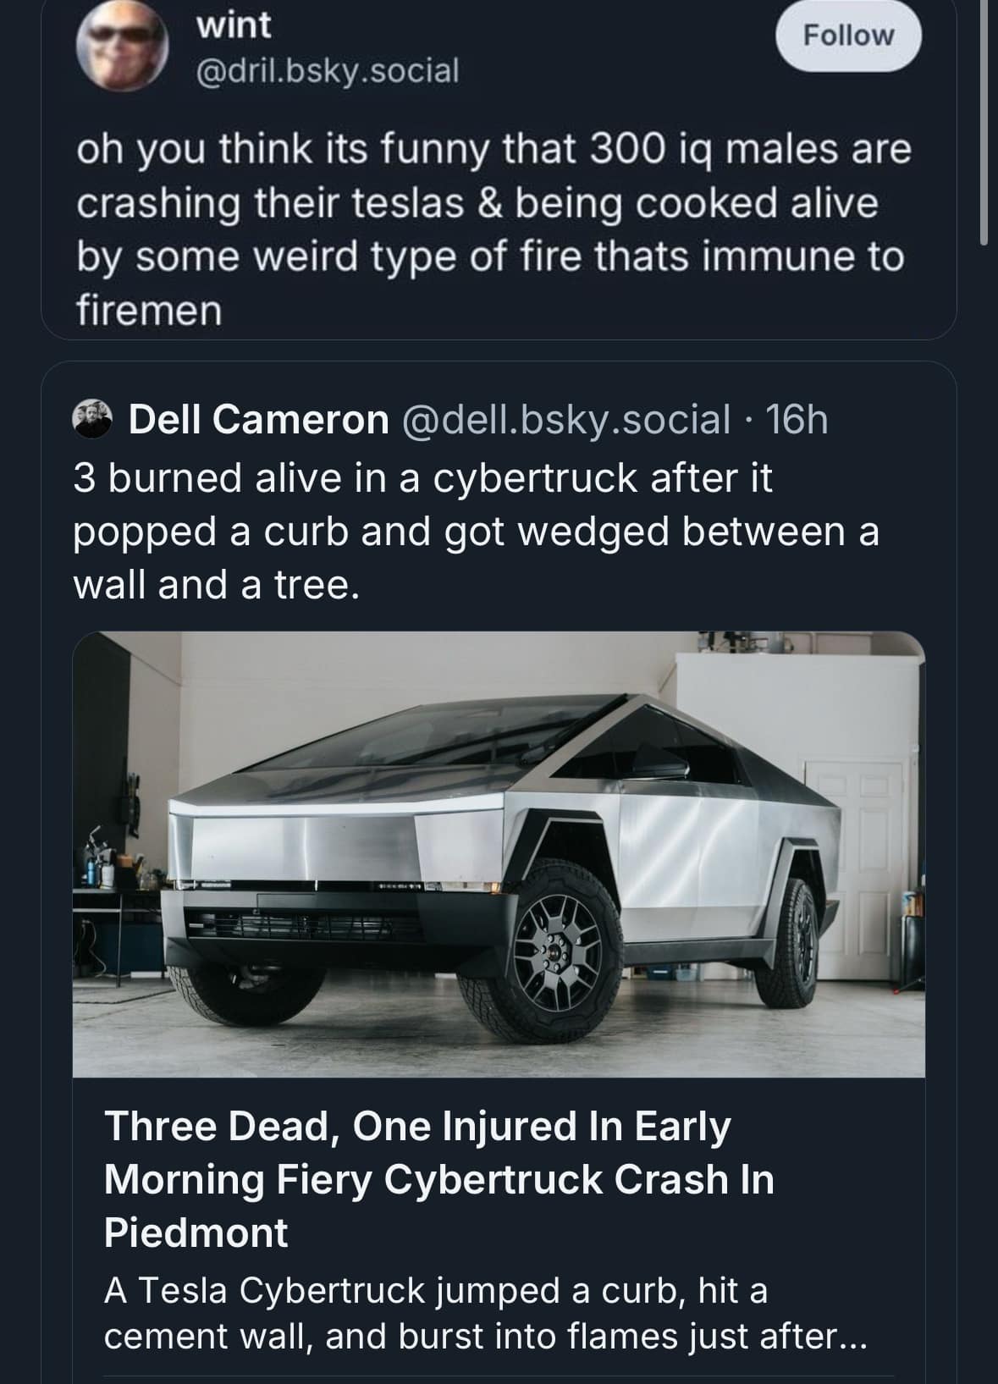This screenshot has width=998, height=1384.
Task: Click the "A Tesla Cybertruck jumped a curb" description
Action: click(484, 1313)
